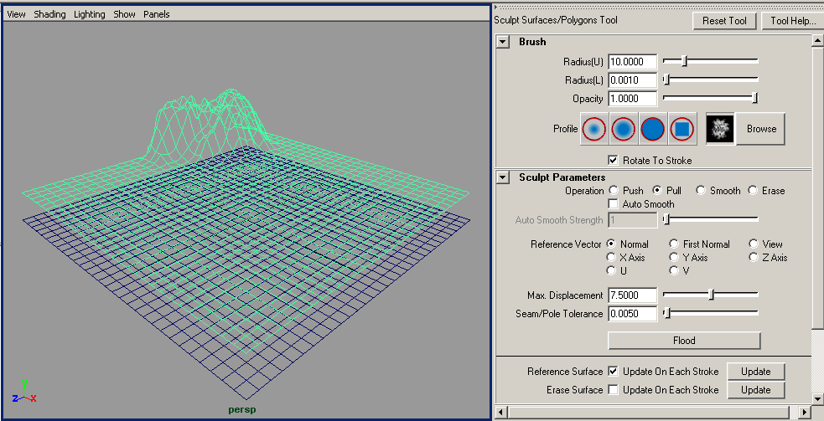The height and width of the screenshot is (421, 824).
Task: Select the solid circle brush profile
Action: coord(652,129)
